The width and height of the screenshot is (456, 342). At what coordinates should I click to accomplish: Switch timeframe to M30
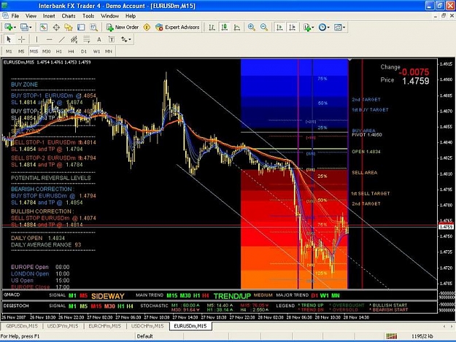[46, 52]
